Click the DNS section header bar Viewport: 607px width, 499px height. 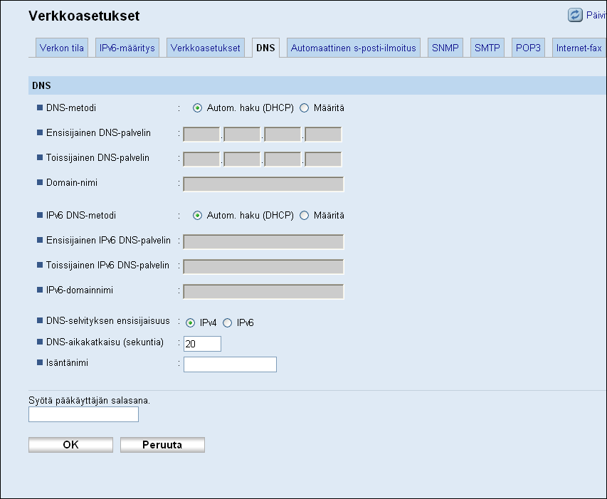(x=317, y=85)
